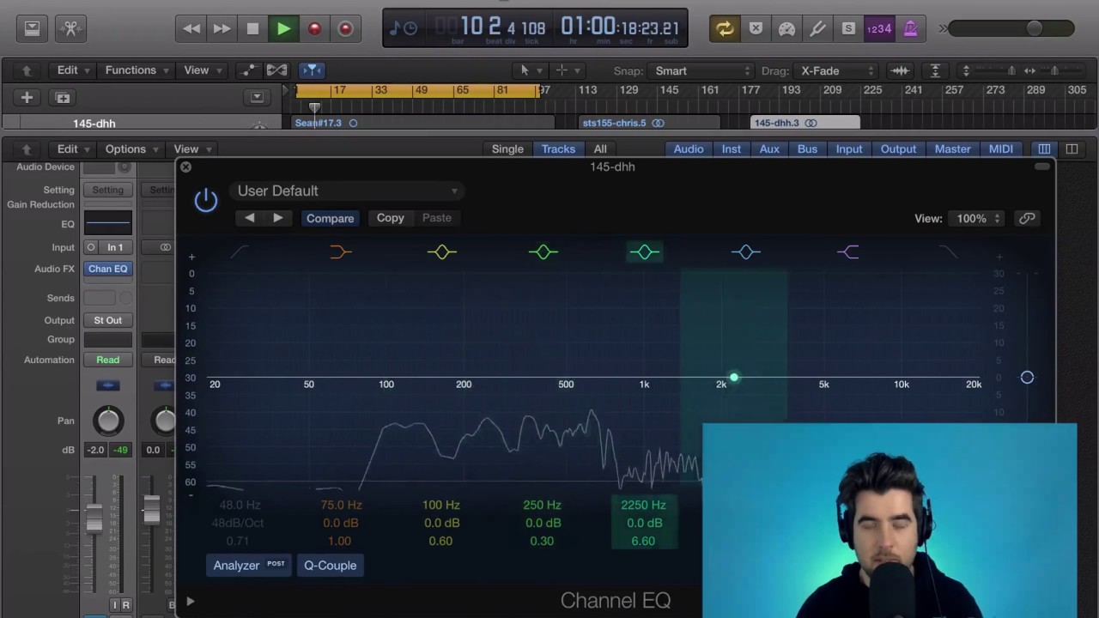Open the Global Tracks dropdown button
Screen dimensions: 1099x618
(257, 98)
